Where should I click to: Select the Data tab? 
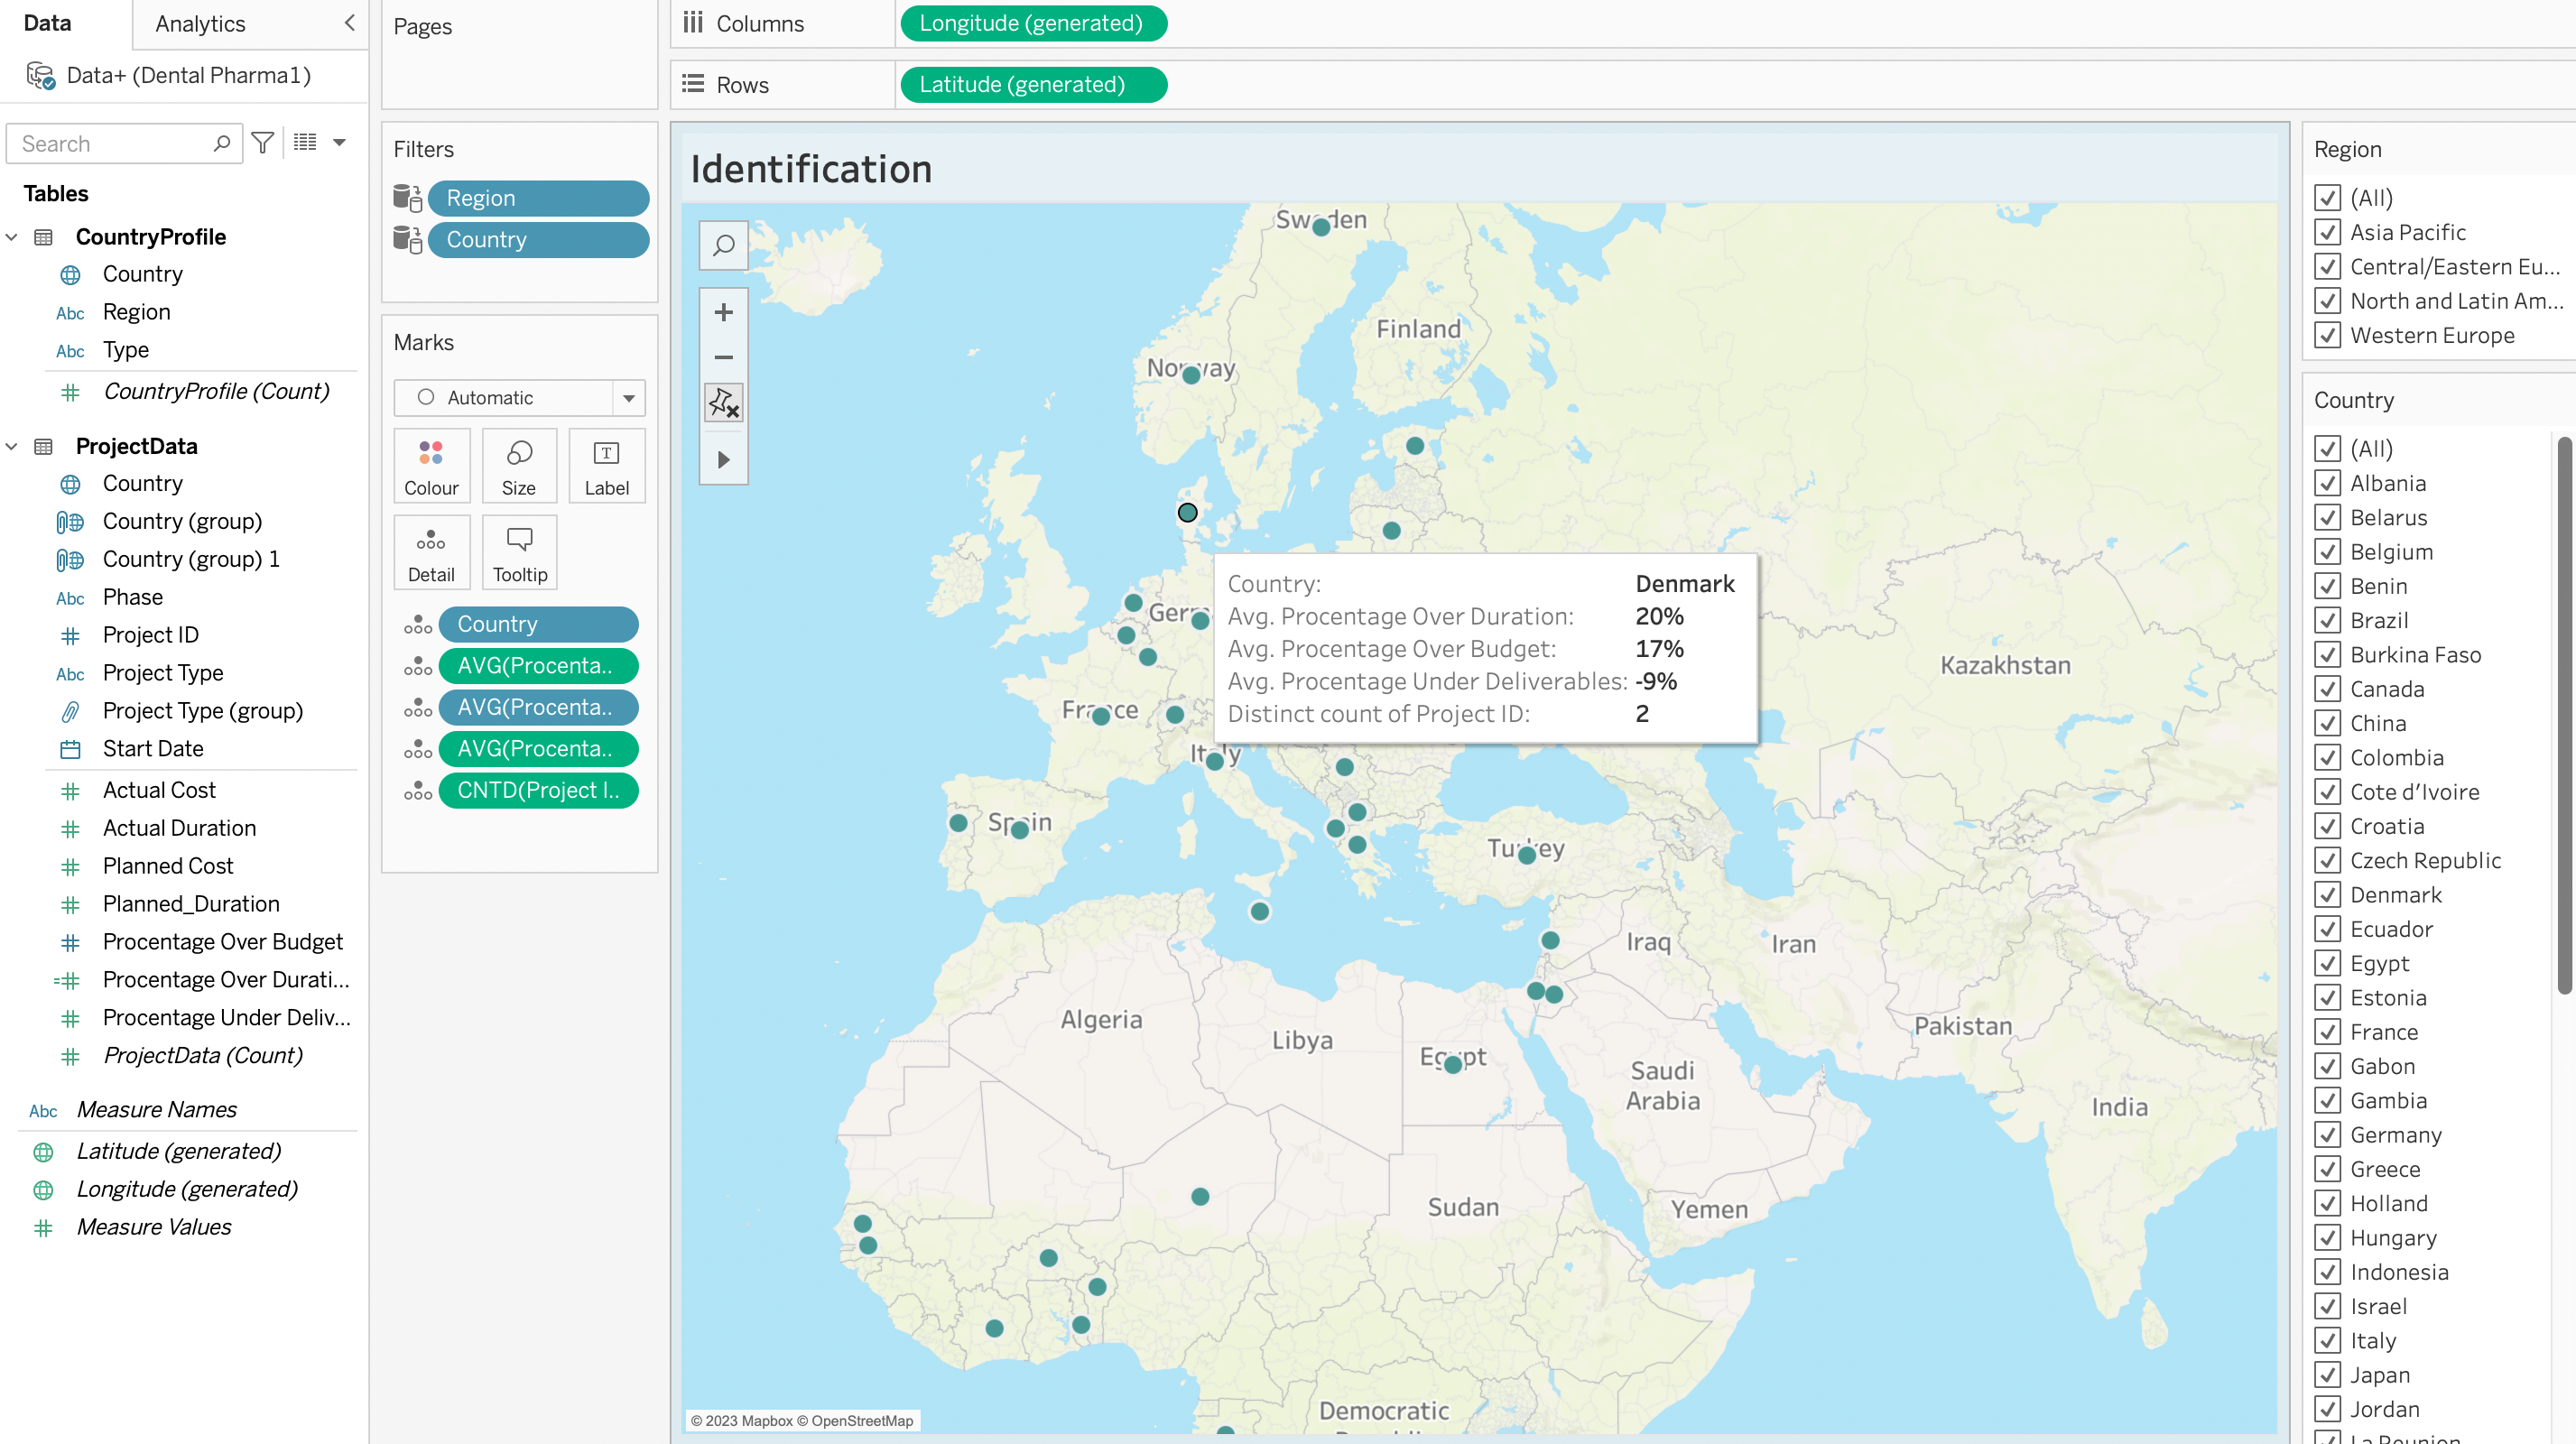[46, 23]
